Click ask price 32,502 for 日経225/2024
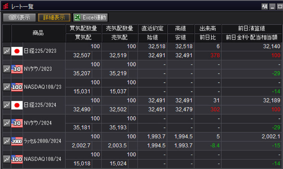 click(118, 109)
